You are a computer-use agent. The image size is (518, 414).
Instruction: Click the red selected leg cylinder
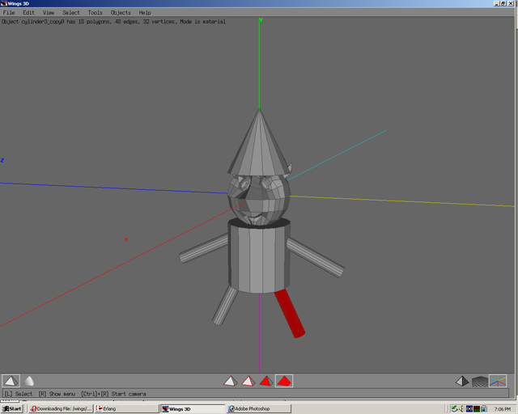(x=290, y=313)
